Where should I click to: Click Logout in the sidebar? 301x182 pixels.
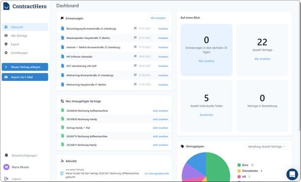pos(16,179)
